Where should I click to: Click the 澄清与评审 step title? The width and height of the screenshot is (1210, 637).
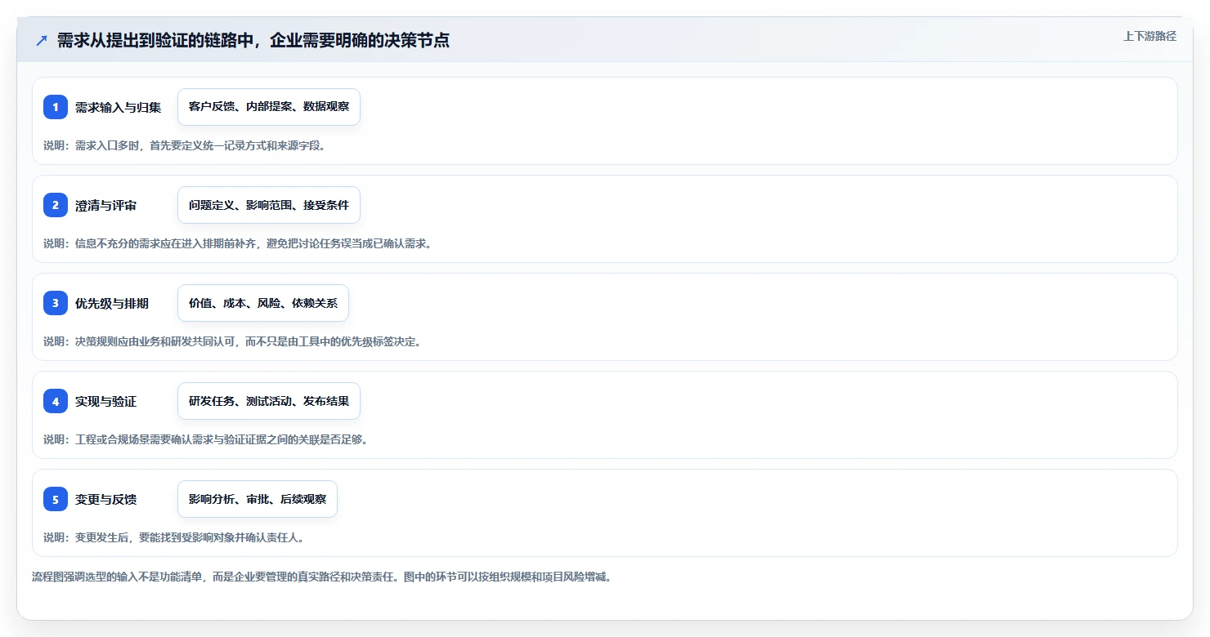[105, 205]
